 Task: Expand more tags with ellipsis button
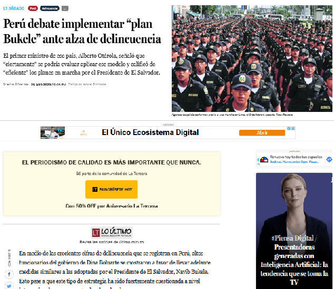65,8
